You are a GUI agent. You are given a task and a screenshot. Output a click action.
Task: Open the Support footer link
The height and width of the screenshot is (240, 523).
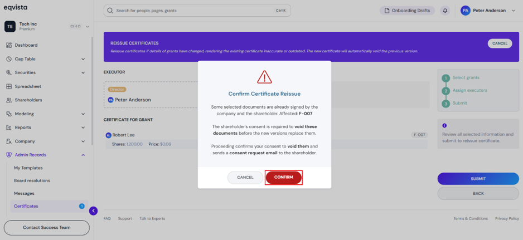[x=125, y=219]
